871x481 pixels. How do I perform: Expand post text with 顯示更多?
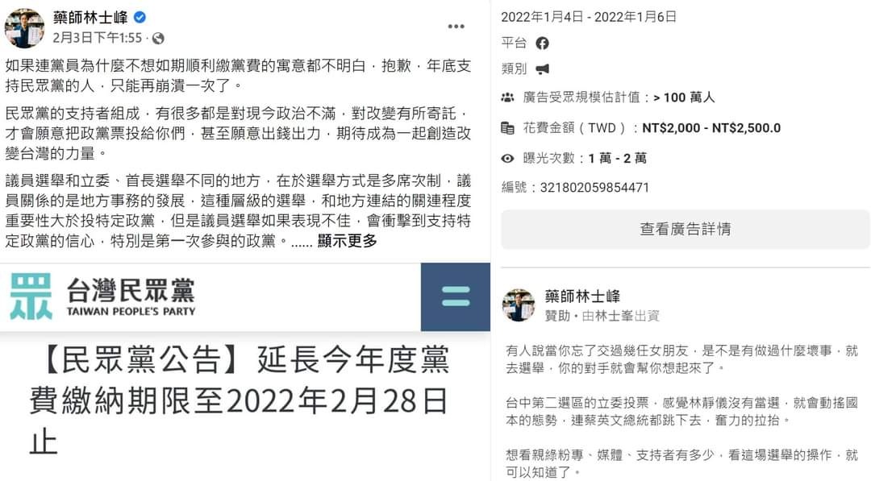[x=347, y=242]
